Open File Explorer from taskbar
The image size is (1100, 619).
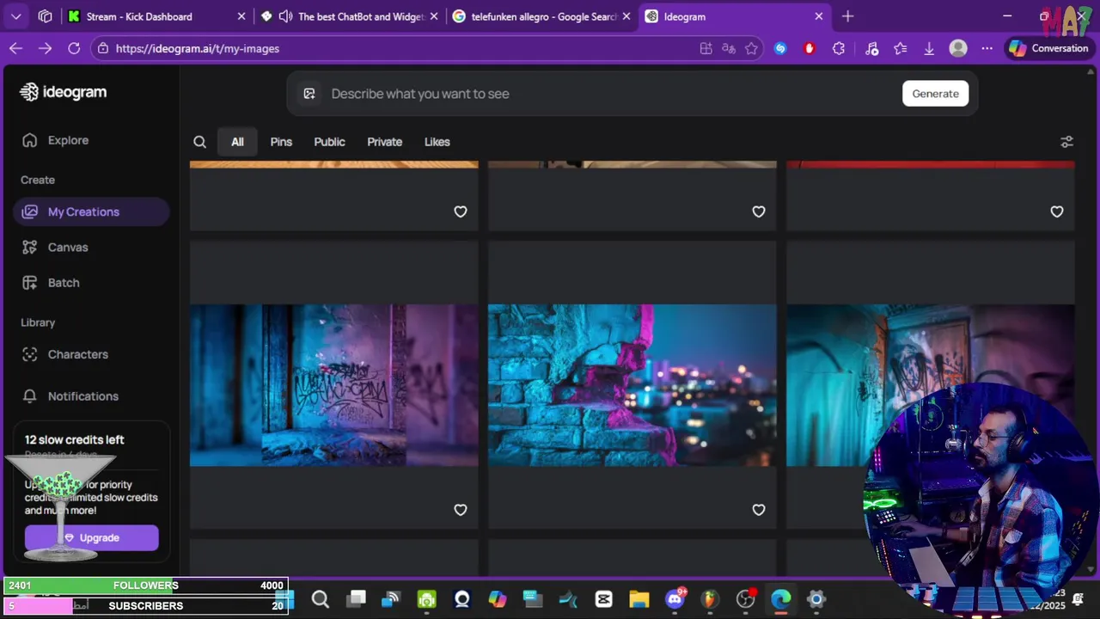click(639, 599)
